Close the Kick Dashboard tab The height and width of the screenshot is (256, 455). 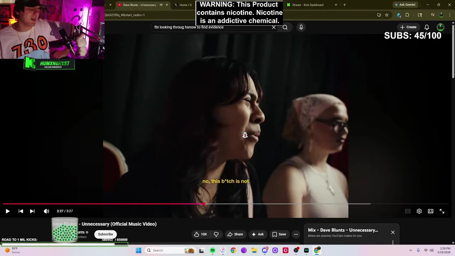336,5
